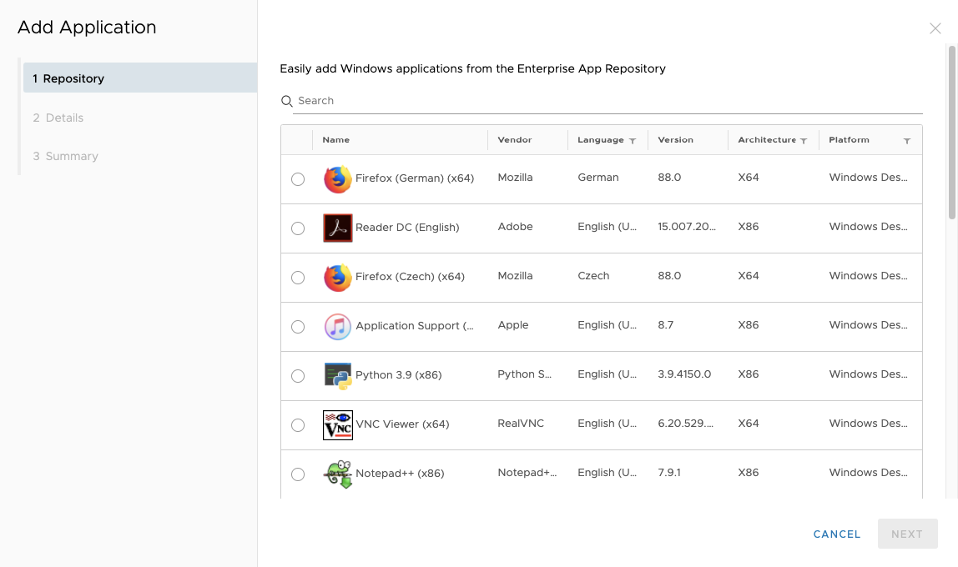Click the Python 3.9 app icon
958x567 pixels.
(337, 375)
